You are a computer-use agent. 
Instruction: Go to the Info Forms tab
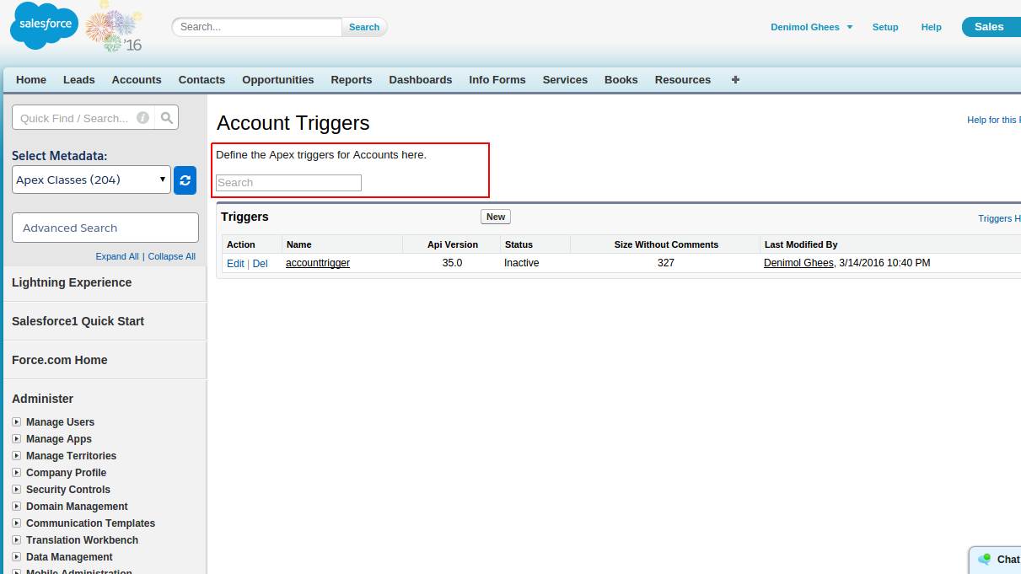point(497,80)
